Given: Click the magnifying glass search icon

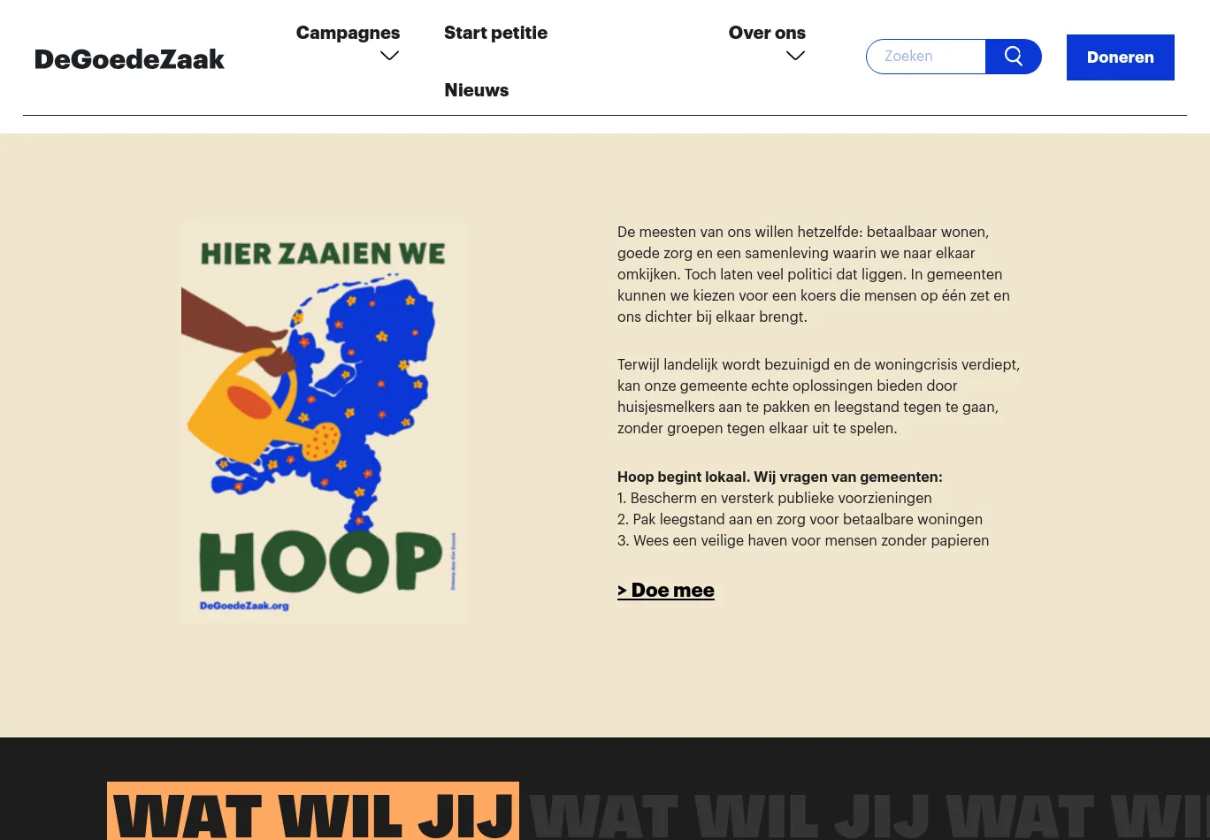Looking at the screenshot, I should pyautogui.click(x=1014, y=57).
